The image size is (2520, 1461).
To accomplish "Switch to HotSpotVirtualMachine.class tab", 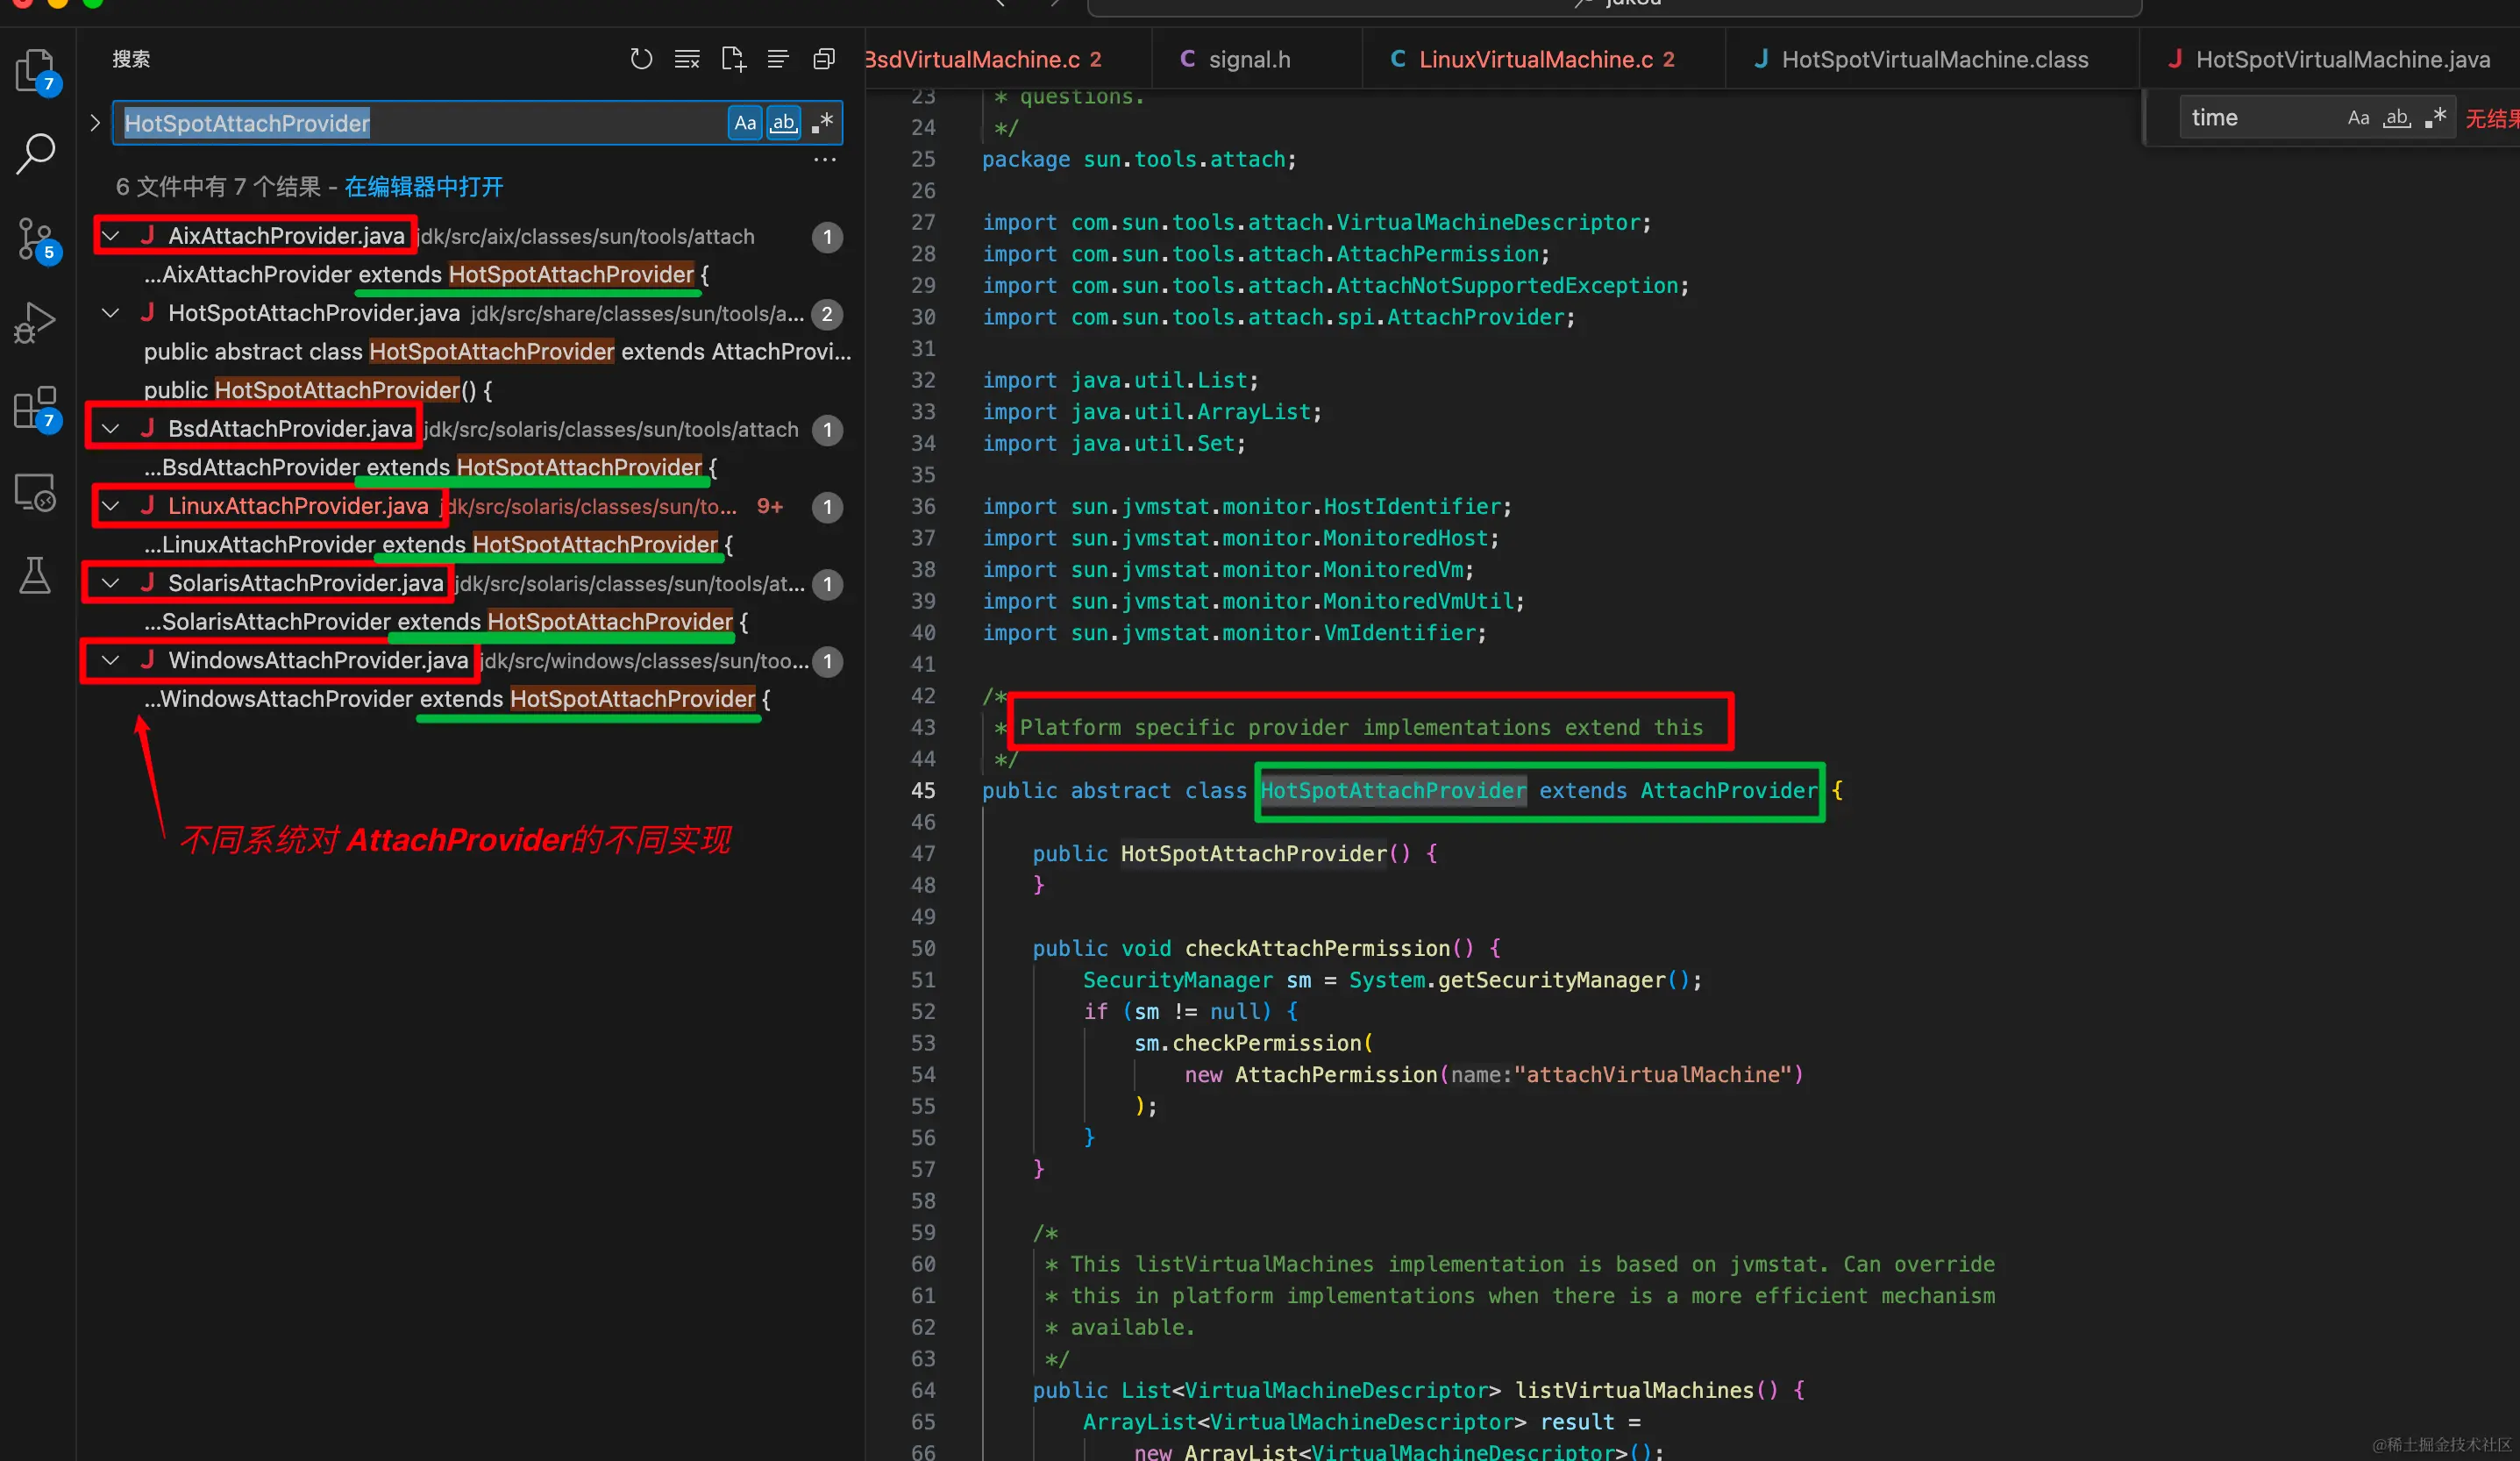I will (x=1933, y=60).
